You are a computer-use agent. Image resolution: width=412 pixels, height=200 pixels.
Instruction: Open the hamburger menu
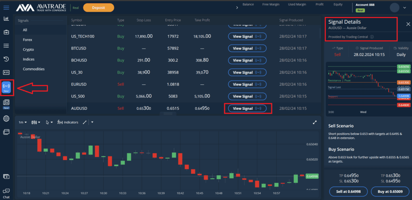(6, 7)
